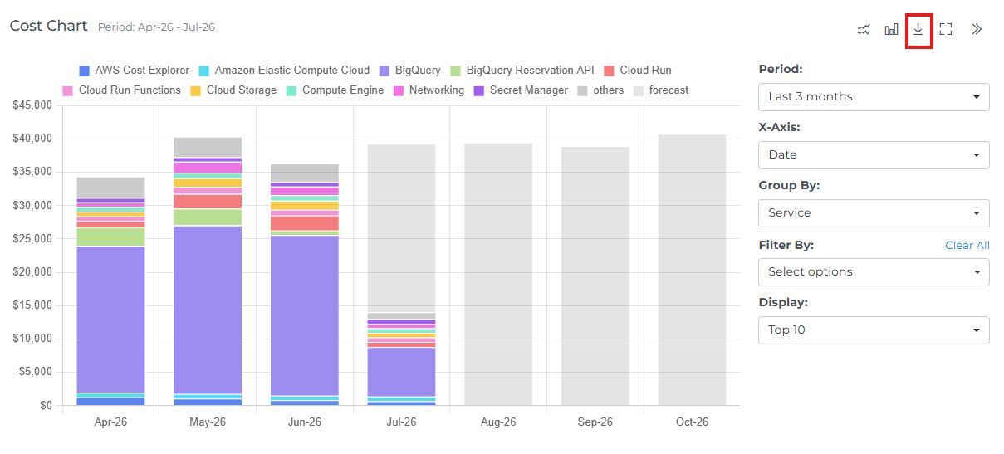Open the X-Axis Date dropdown
Screen dimensions: 1004x454
click(874, 154)
